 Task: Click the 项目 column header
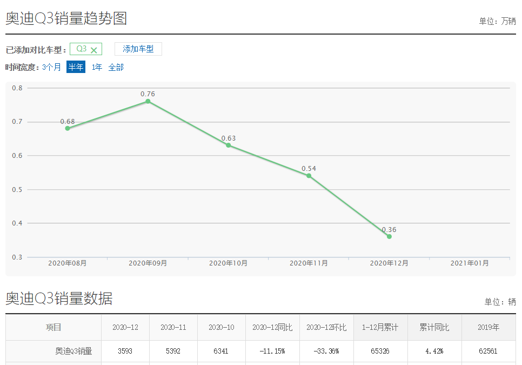(53, 327)
